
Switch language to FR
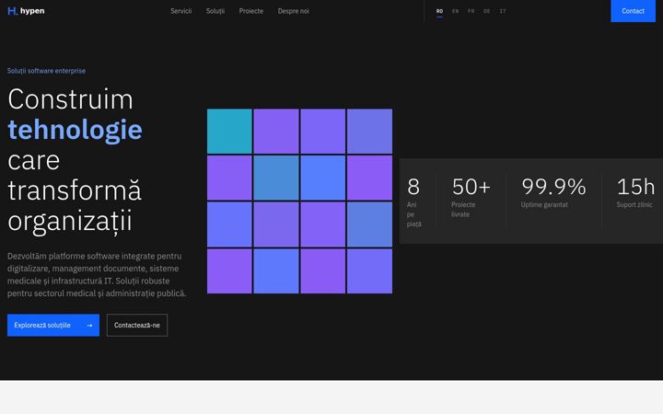pyautogui.click(x=471, y=11)
